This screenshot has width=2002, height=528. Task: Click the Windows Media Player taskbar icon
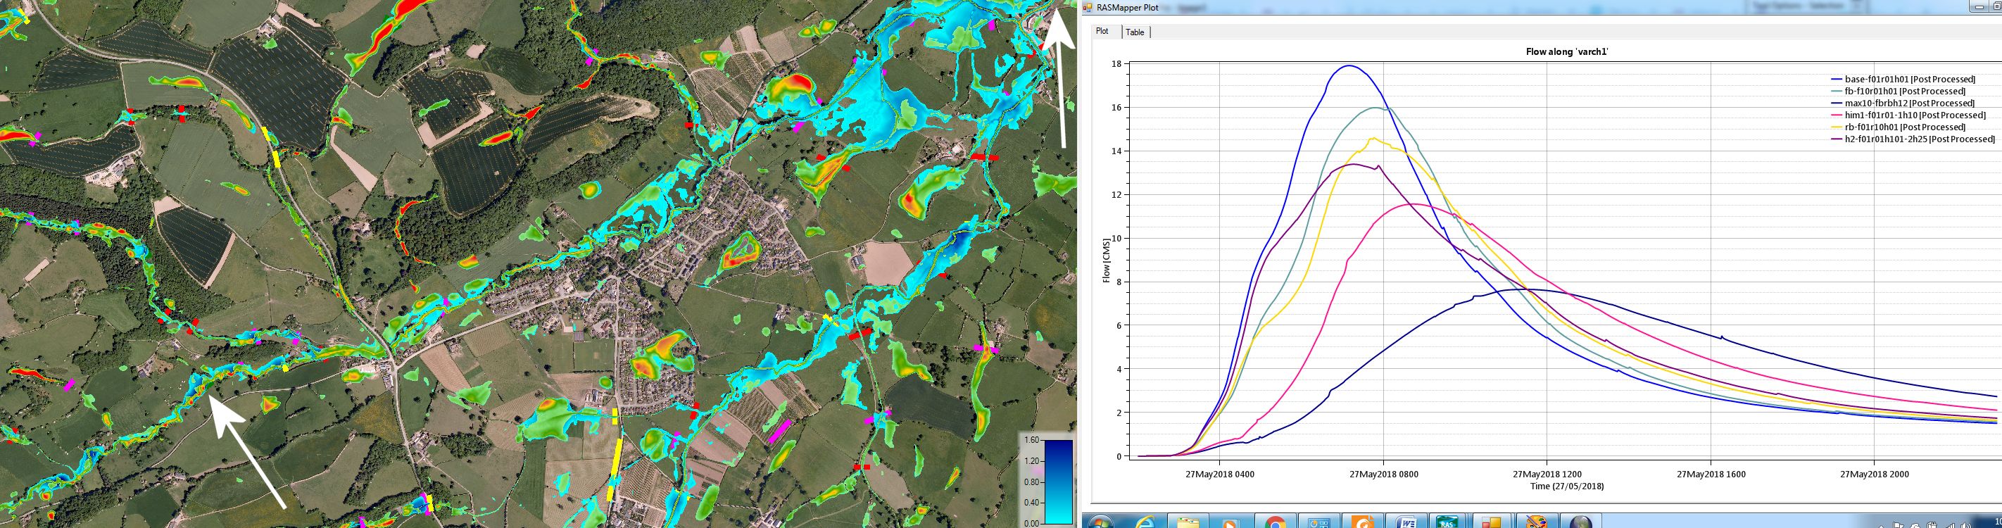tap(1230, 522)
